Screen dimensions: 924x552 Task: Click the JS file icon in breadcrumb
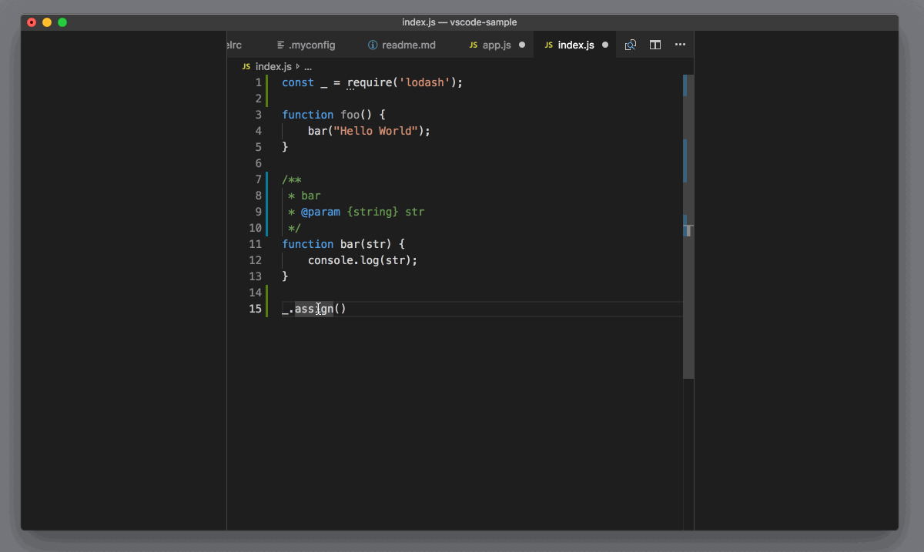pos(246,67)
